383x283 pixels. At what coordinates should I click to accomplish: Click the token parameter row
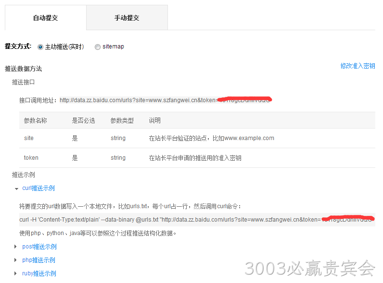click(x=197, y=158)
